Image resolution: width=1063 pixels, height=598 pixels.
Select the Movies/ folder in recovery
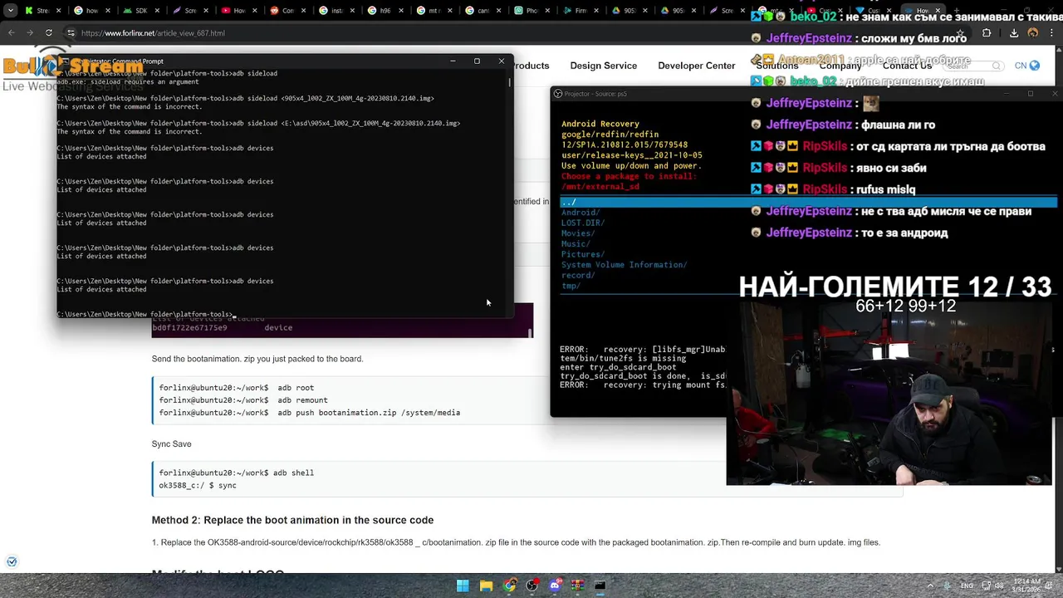(x=577, y=233)
